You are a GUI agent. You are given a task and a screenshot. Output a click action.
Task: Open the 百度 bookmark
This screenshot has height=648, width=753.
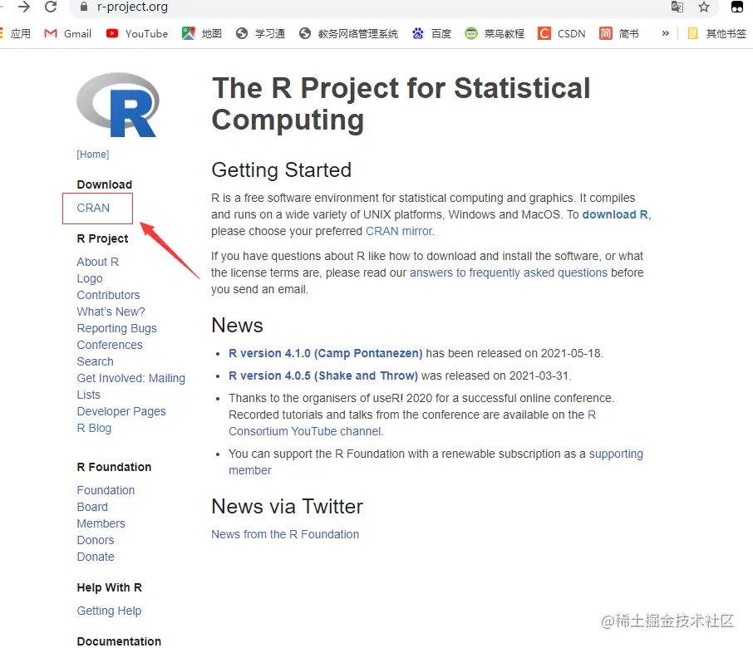[431, 33]
